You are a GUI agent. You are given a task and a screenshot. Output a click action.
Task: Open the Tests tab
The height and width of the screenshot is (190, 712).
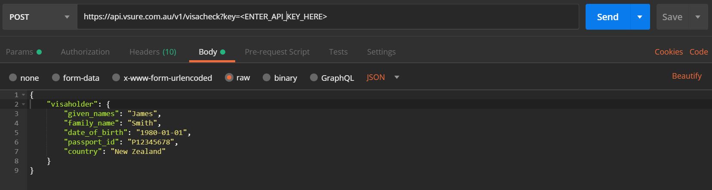pos(338,52)
